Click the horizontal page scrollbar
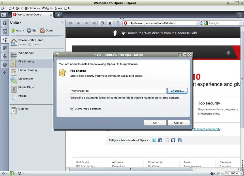 click(131, 169)
